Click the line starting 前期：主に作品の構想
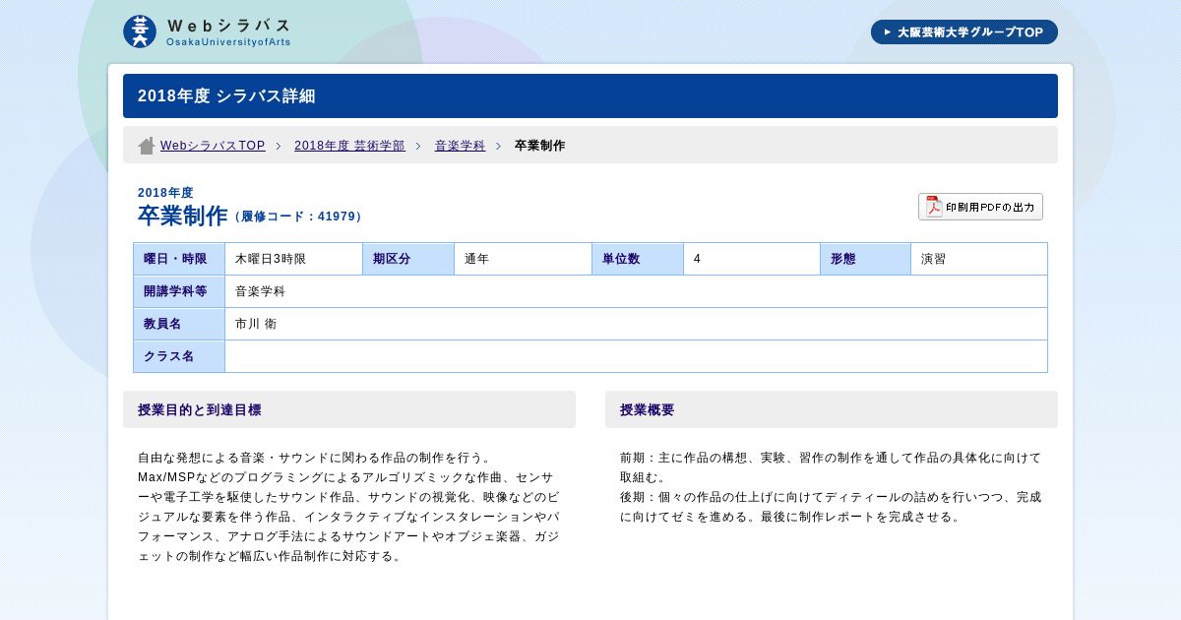Image resolution: width=1181 pixels, height=620 pixels. click(831, 458)
